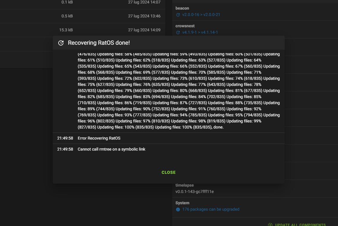Click the System component label
The width and height of the screenshot is (338, 226).
point(182,203)
